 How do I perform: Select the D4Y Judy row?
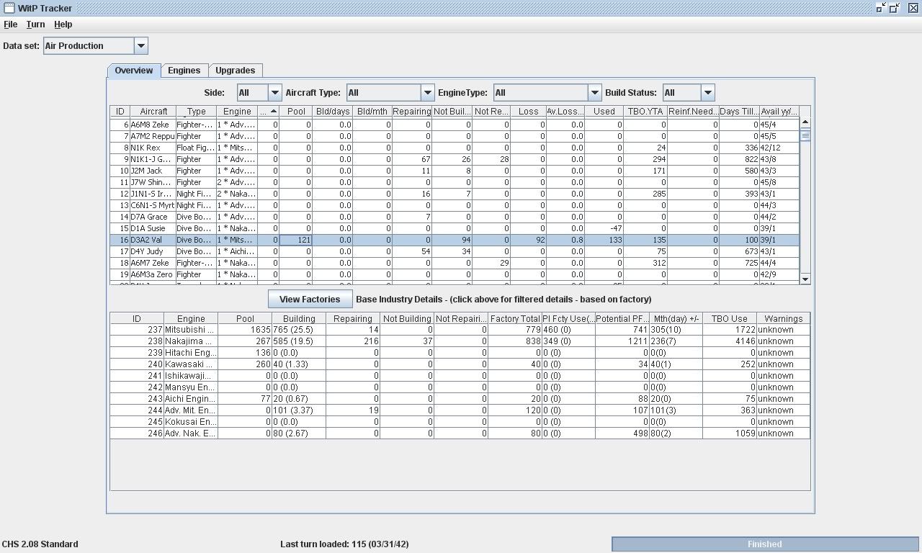(x=455, y=251)
